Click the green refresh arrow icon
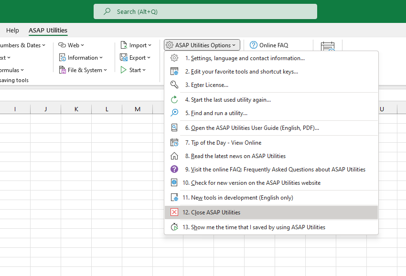This screenshot has width=406, height=276. point(174,100)
